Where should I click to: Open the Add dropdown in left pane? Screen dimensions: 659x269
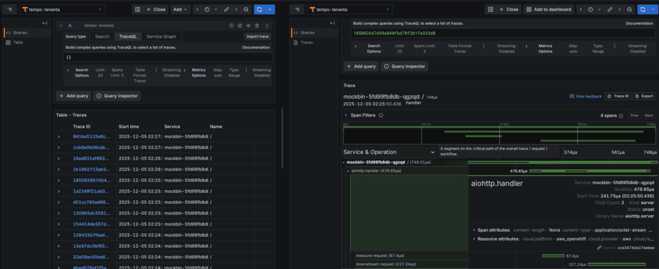[x=181, y=9]
